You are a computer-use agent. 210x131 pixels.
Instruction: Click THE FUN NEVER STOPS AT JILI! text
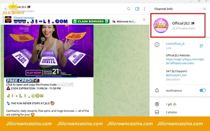(30, 103)
